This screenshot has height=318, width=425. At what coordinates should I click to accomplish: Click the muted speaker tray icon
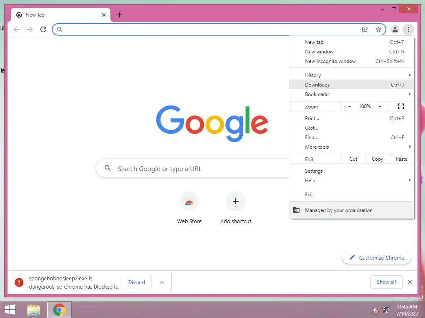[x=375, y=310]
